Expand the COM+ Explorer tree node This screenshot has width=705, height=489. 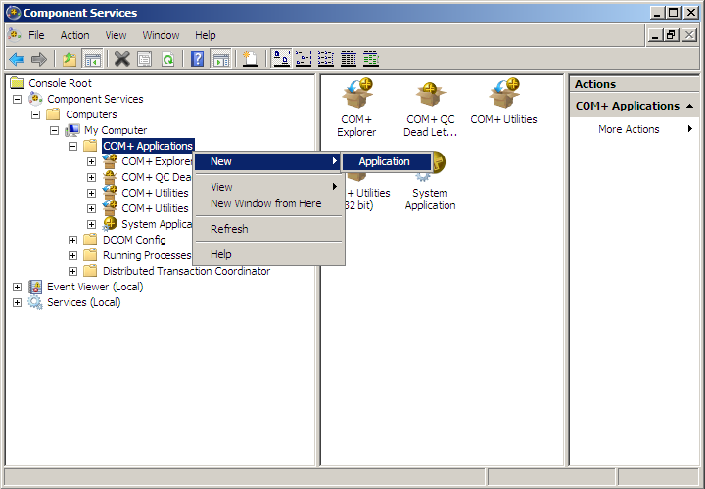[91, 161]
